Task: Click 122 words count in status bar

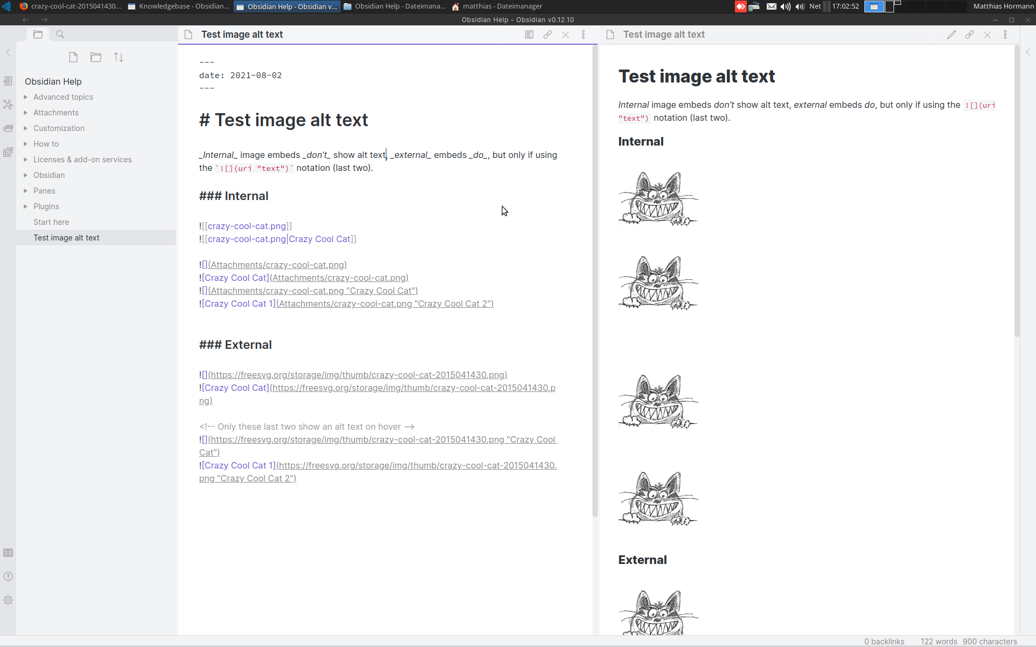Action: pos(938,642)
